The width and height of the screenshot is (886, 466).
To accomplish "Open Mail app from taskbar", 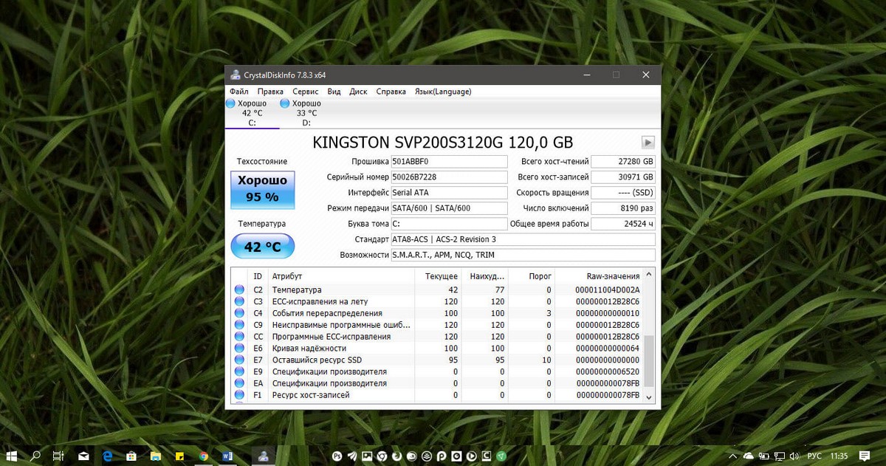I will (83, 456).
